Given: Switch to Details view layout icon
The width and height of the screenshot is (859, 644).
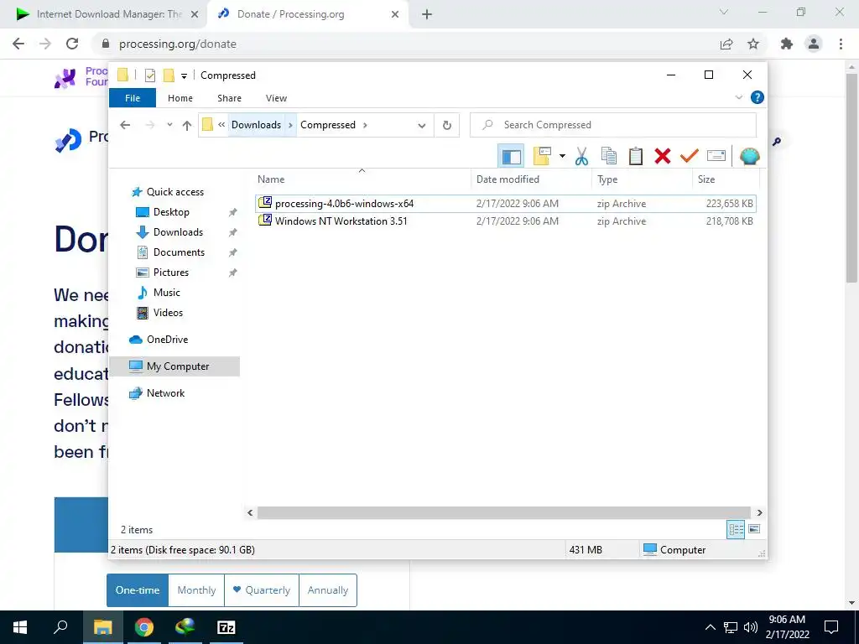Looking at the screenshot, I should pyautogui.click(x=736, y=530).
